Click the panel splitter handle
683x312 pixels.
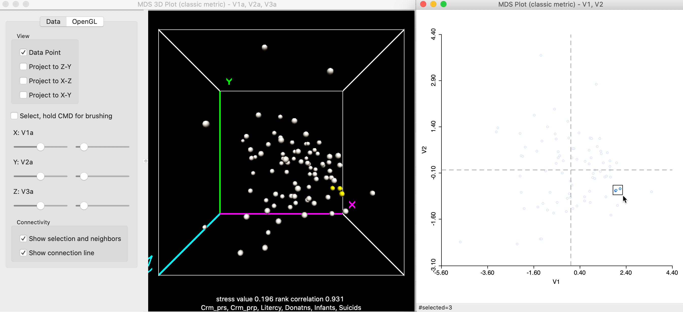click(x=146, y=161)
